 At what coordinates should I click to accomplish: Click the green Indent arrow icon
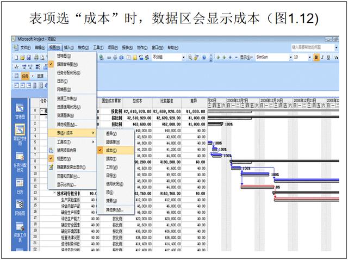[x=224, y=58]
